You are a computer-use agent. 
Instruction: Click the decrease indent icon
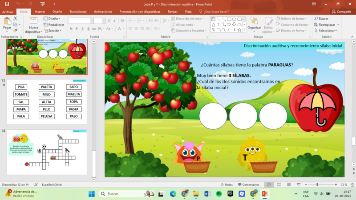tap(150, 20)
